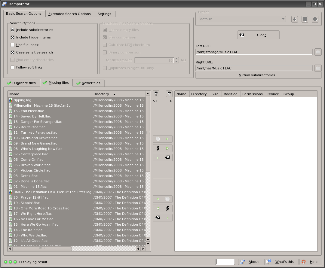
Task: Open Virtual subdirectories dialog
Action: point(258,75)
